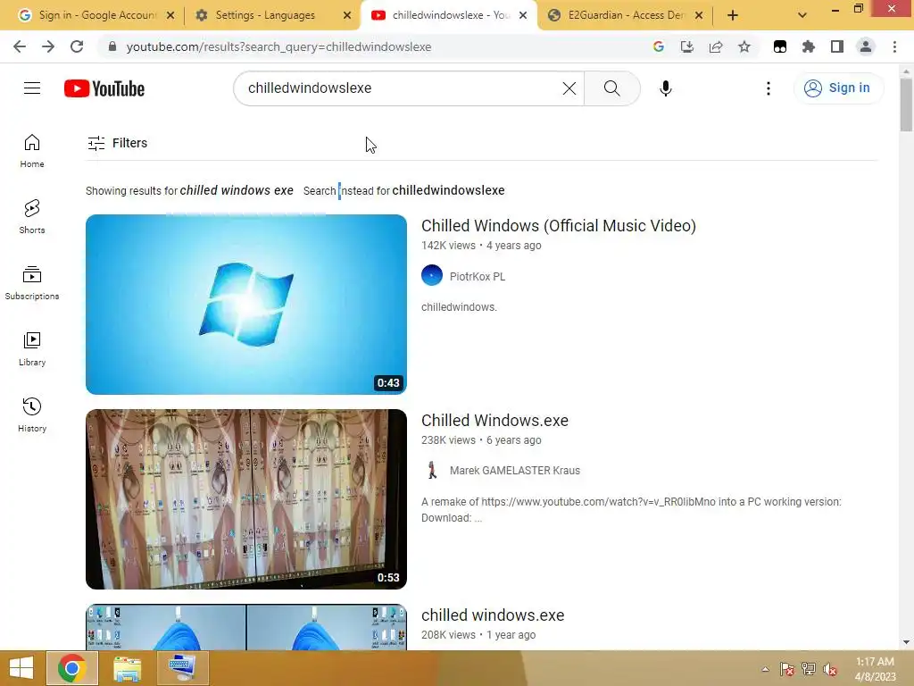This screenshot has height=686, width=914.
Task: Open Marek GAMELASTER Kraus channel name
Action: point(515,471)
